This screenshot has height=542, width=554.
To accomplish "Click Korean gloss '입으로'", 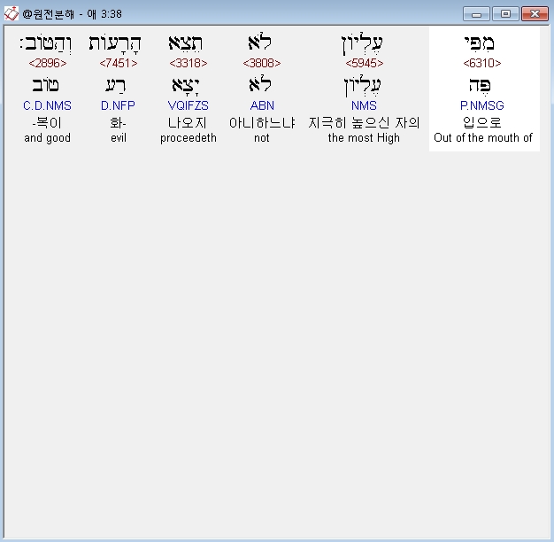I will 482,123.
